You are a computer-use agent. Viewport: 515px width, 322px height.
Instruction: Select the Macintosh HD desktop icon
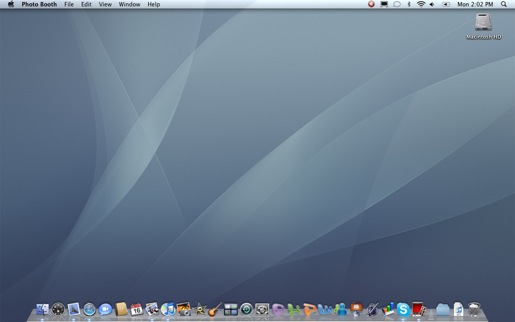[483, 26]
